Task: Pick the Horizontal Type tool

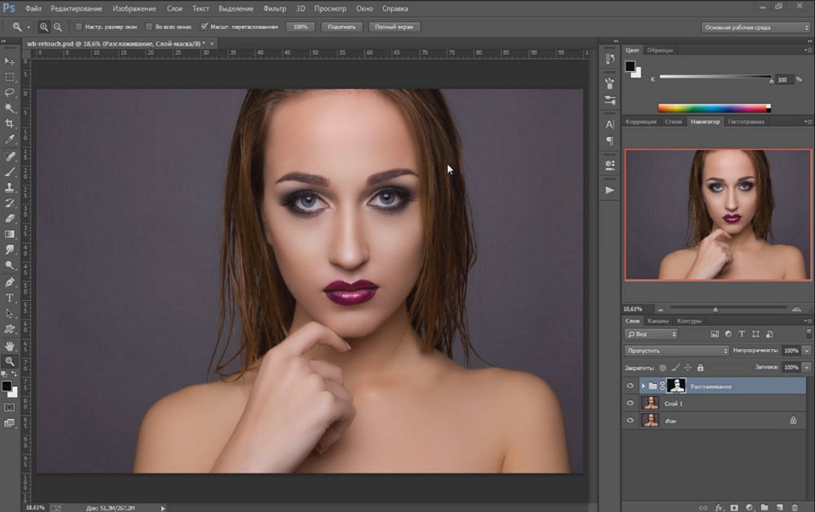Action: point(10,298)
